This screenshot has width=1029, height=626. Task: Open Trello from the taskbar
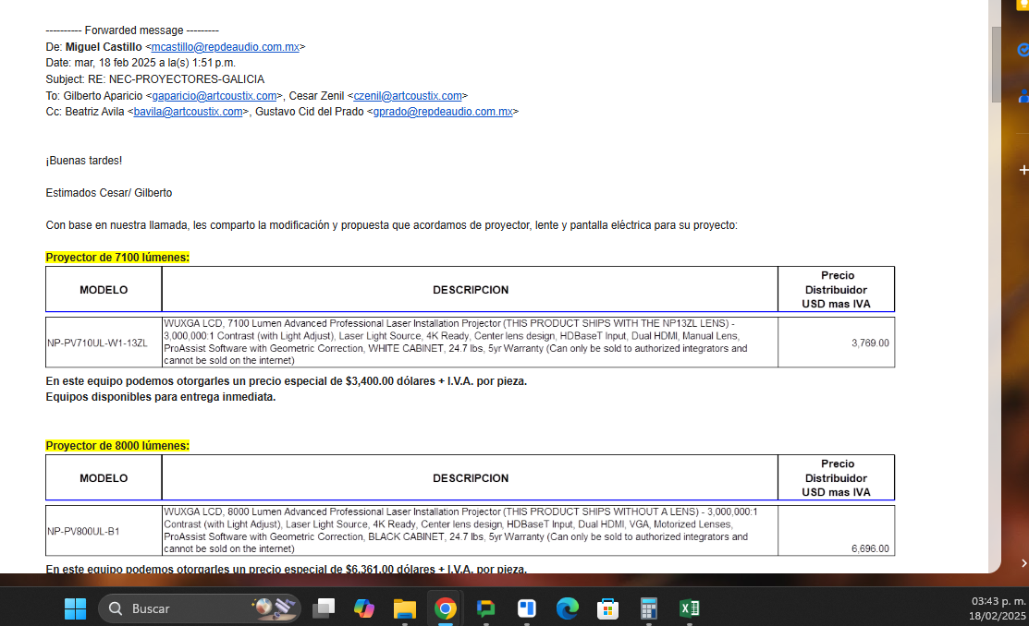pos(526,608)
